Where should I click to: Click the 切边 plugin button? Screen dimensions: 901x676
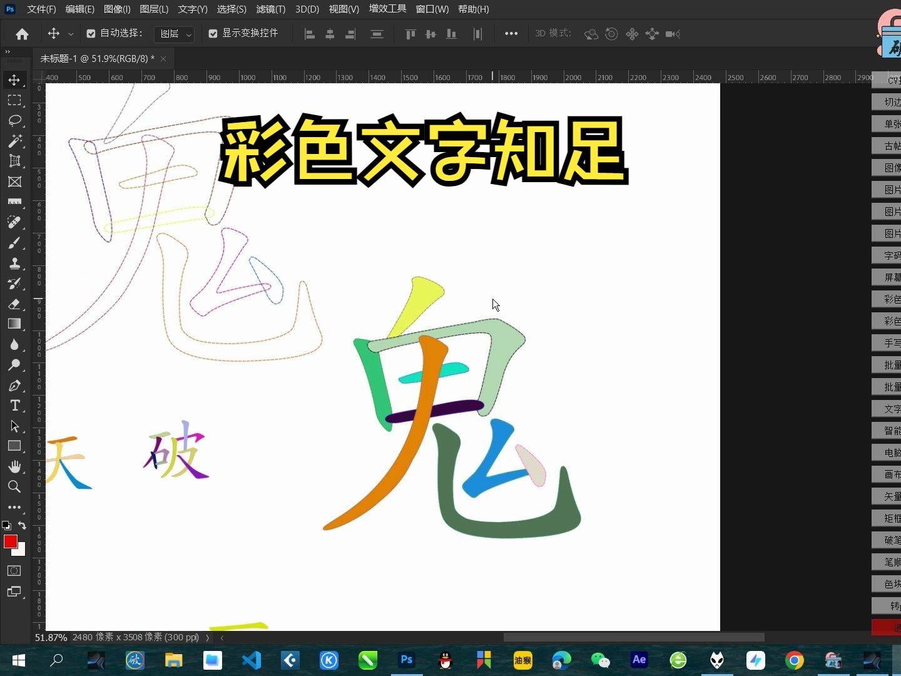point(887,102)
